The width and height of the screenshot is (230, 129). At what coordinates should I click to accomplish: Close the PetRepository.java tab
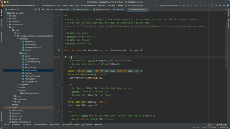click(x=147, y=10)
